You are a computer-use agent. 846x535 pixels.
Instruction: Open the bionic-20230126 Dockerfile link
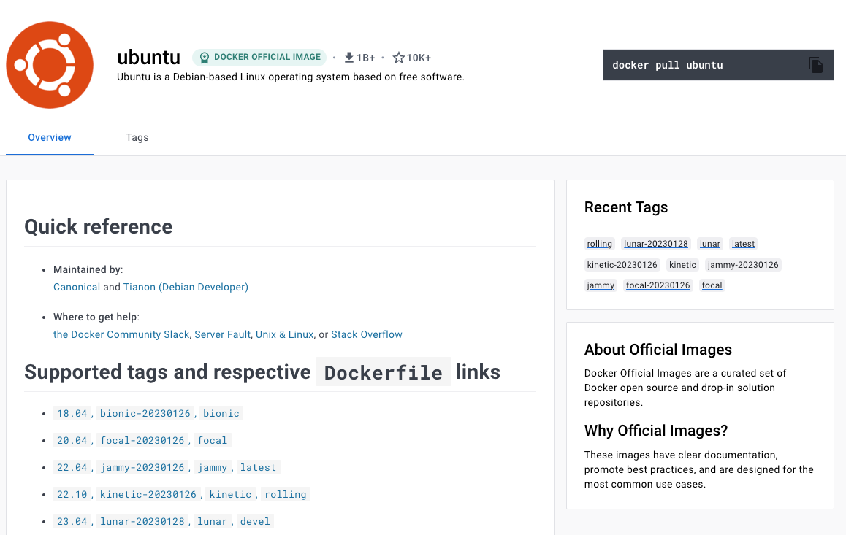pyautogui.click(x=145, y=414)
